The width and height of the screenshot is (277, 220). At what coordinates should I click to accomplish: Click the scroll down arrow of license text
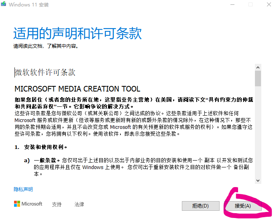pyautogui.click(x=258, y=181)
